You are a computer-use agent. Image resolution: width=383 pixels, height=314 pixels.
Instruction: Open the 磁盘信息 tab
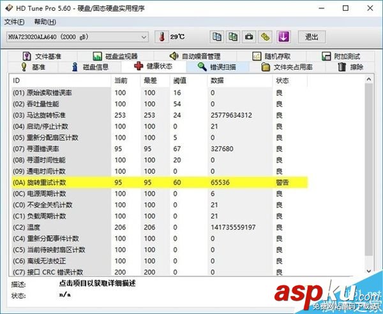coord(90,67)
